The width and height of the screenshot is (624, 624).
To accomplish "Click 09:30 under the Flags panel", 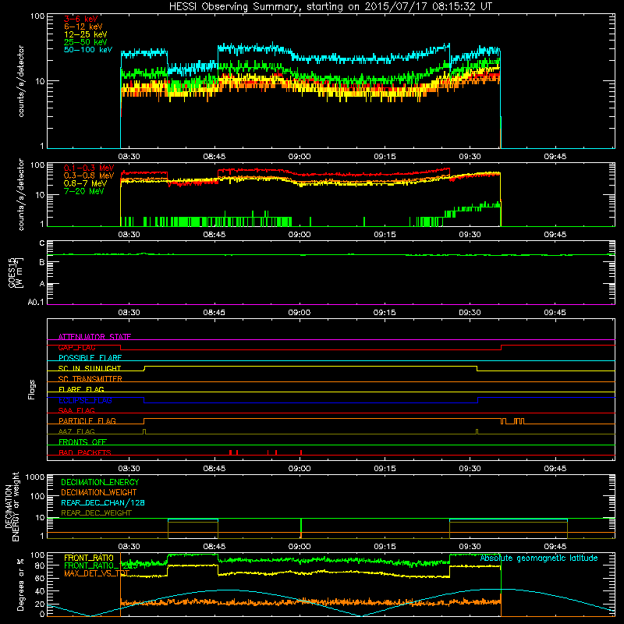I will (x=470, y=469).
